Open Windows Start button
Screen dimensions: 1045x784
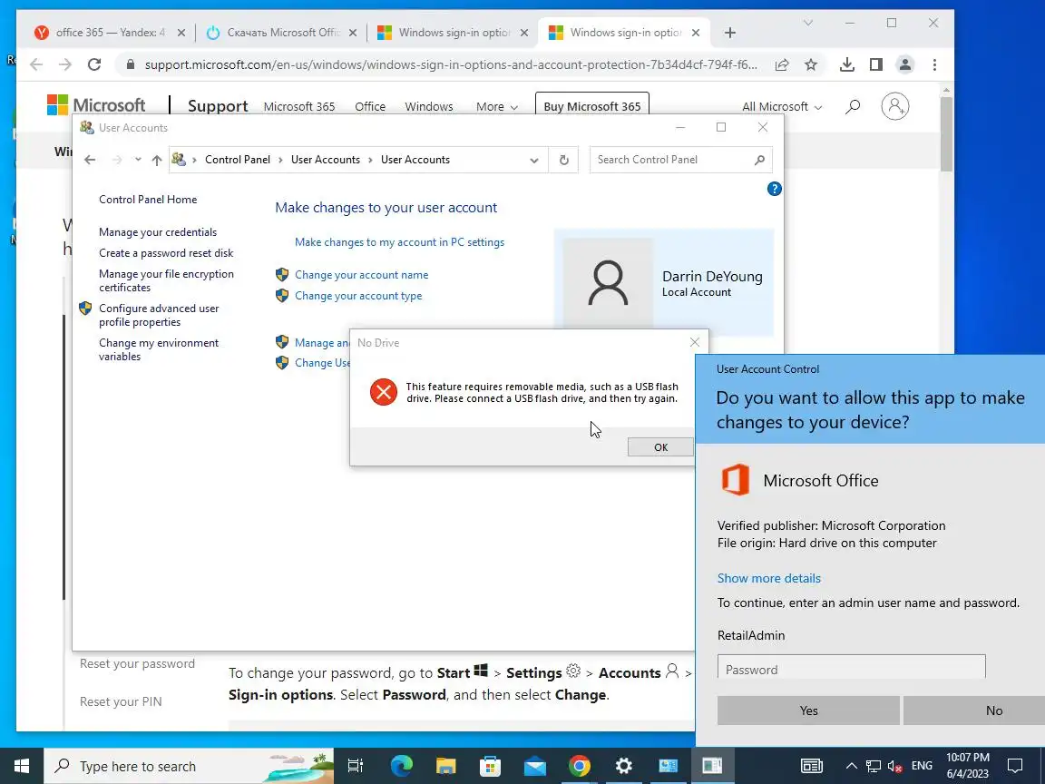click(22, 766)
